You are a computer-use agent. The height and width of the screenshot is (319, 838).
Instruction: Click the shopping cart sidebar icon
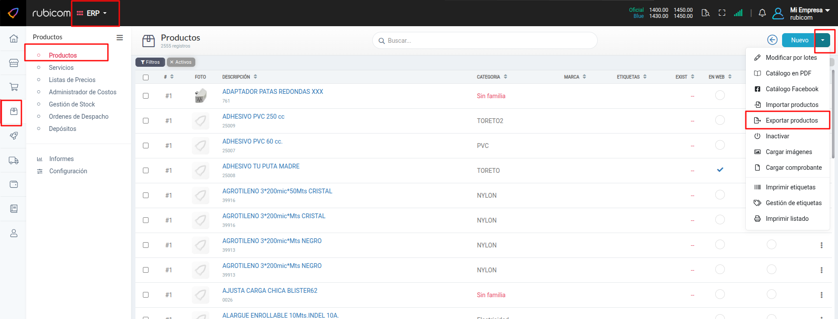point(14,87)
